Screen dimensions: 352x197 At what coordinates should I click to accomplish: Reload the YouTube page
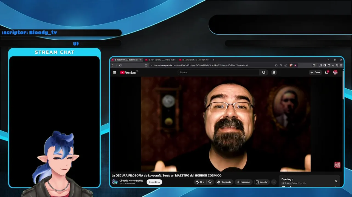(x=120, y=65)
